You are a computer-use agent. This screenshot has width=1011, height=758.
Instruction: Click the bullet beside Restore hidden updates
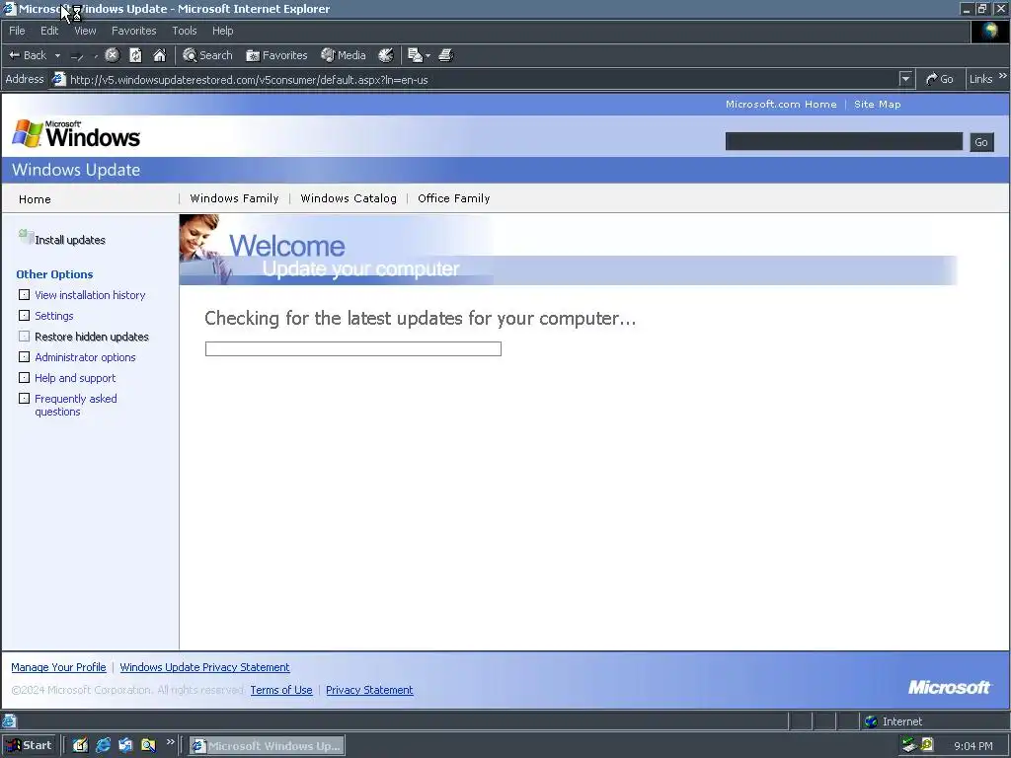25,336
